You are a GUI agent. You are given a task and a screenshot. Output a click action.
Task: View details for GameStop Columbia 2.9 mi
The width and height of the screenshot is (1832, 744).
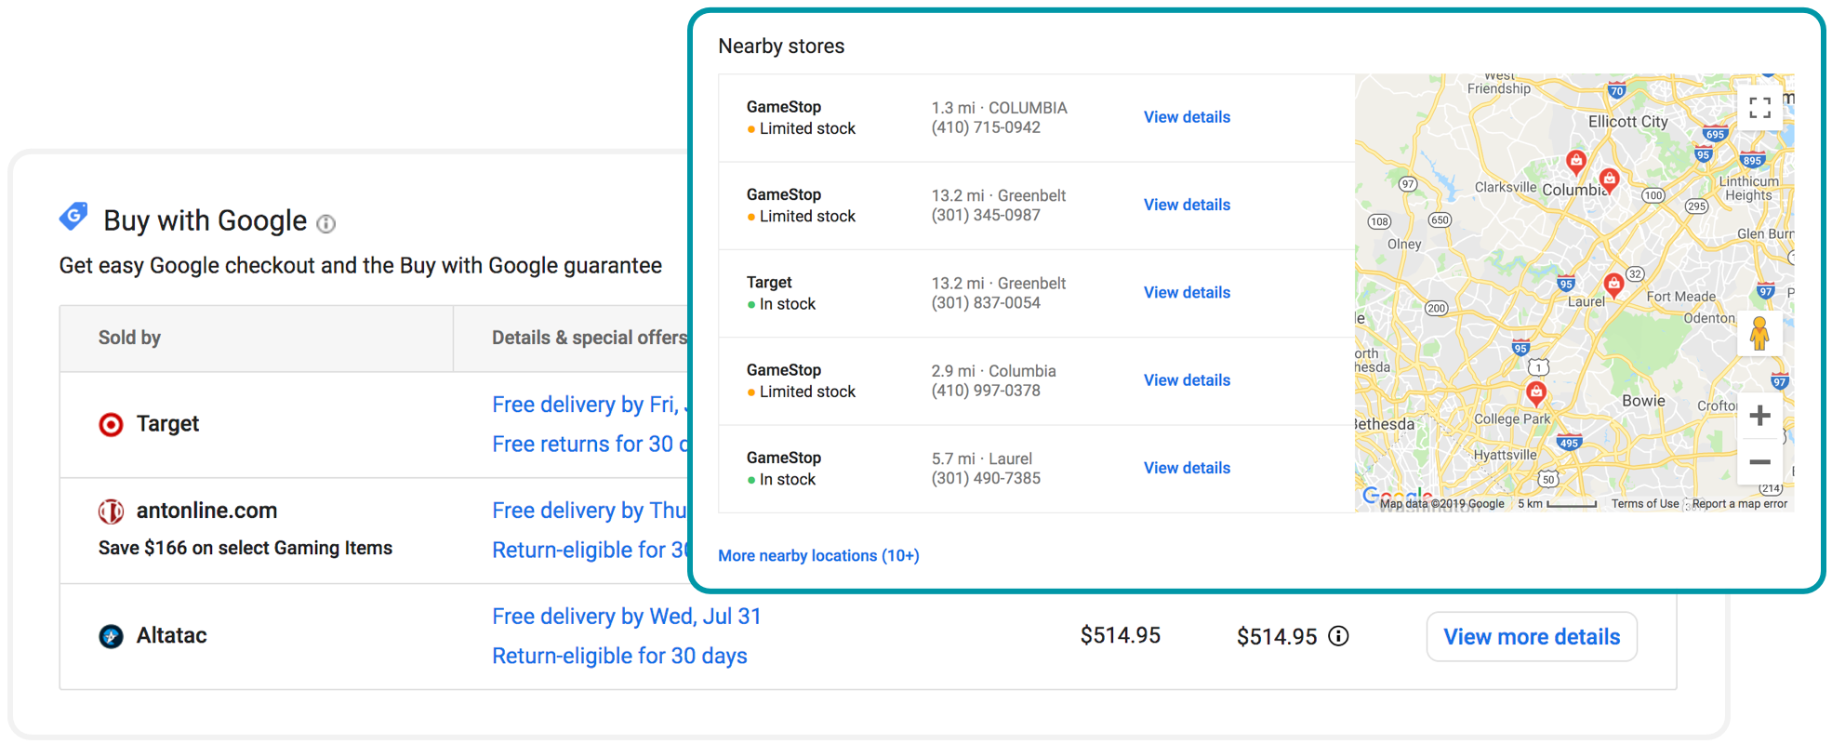(x=1187, y=380)
